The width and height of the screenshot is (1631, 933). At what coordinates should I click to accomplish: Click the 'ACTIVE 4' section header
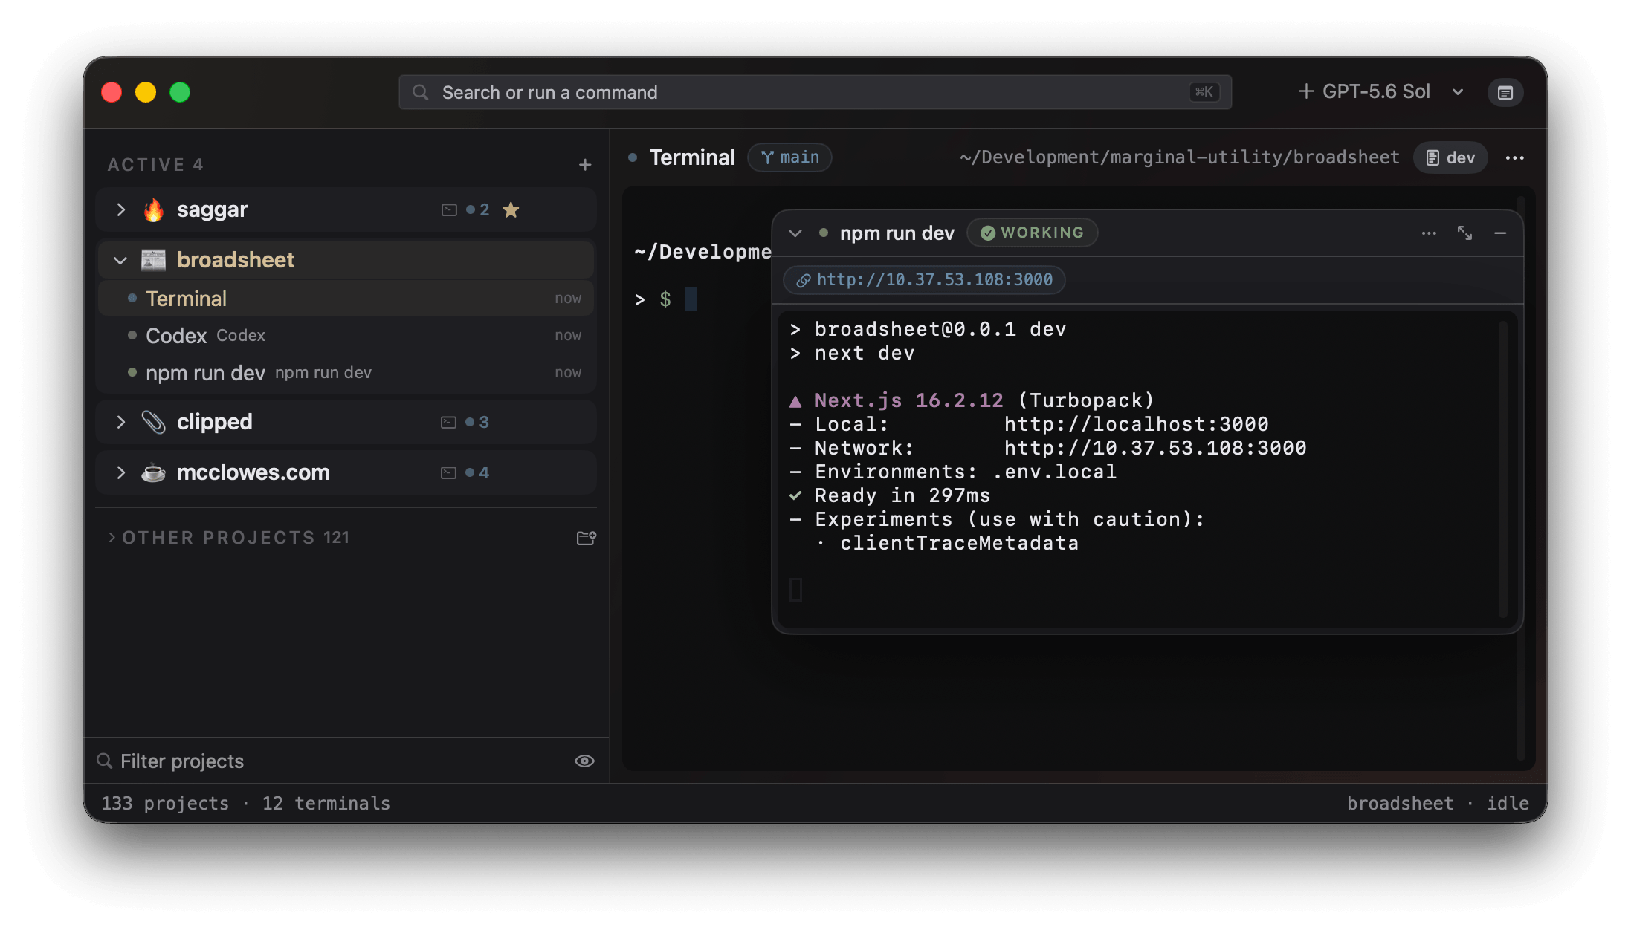click(155, 165)
